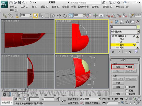Create a new scene file icon
The height and width of the screenshot is (106, 142).
[x=11, y=3]
